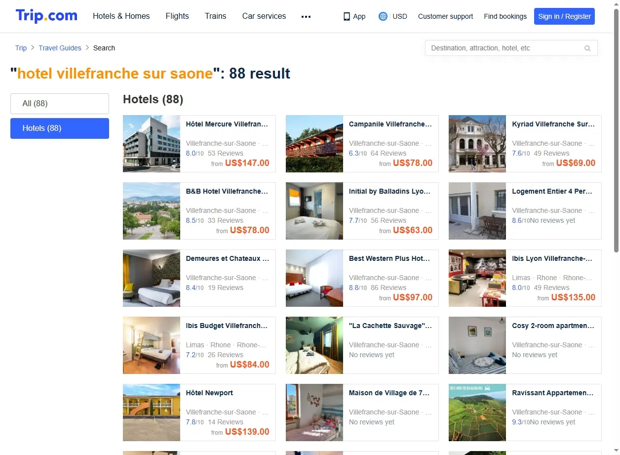This screenshot has height=455, width=620.
Task: Click Demeures et Chateaux title
Action: tap(228, 258)
